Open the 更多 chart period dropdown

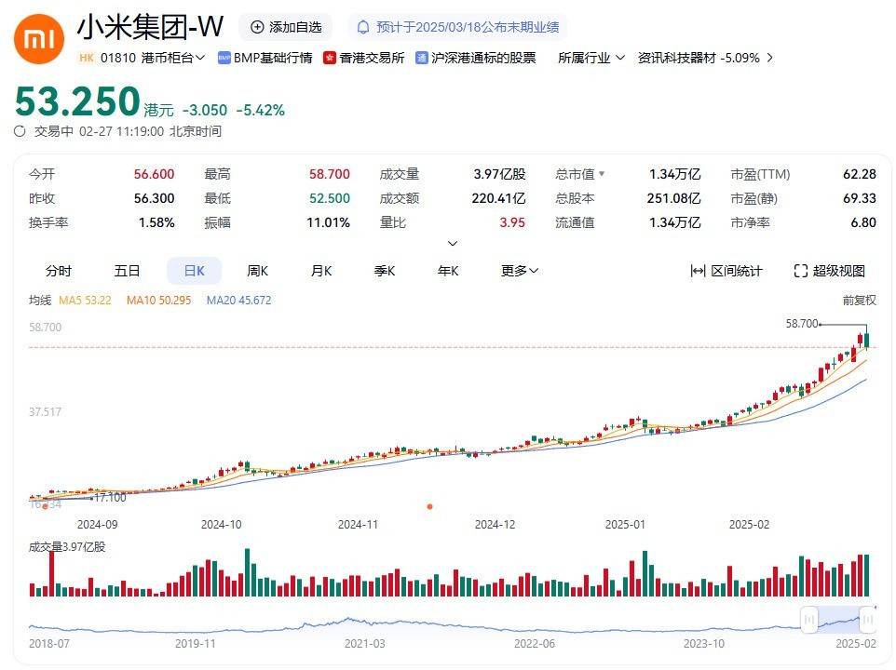pos(520,271)
